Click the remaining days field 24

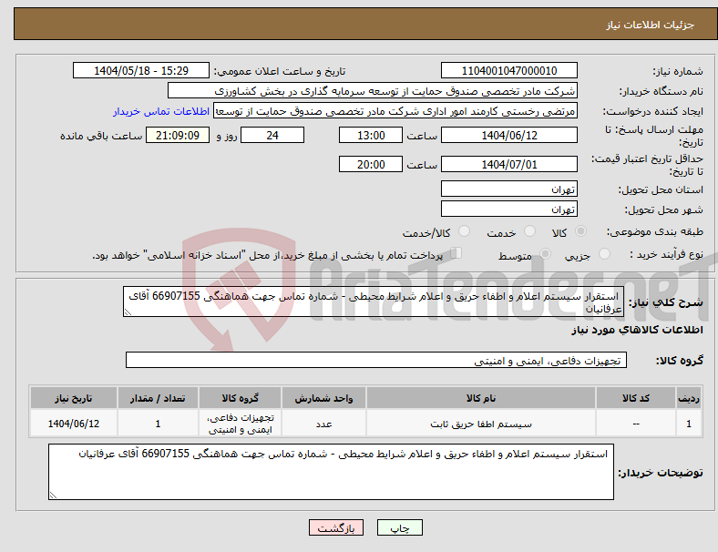pos(272,135)
